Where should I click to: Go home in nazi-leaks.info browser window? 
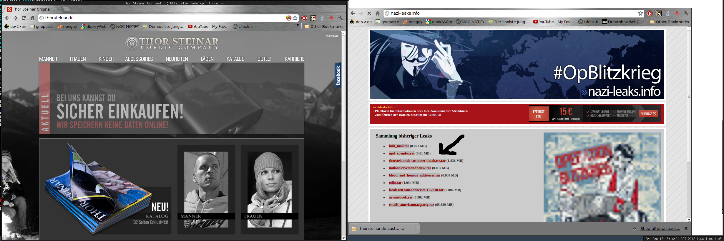point(378,13)
